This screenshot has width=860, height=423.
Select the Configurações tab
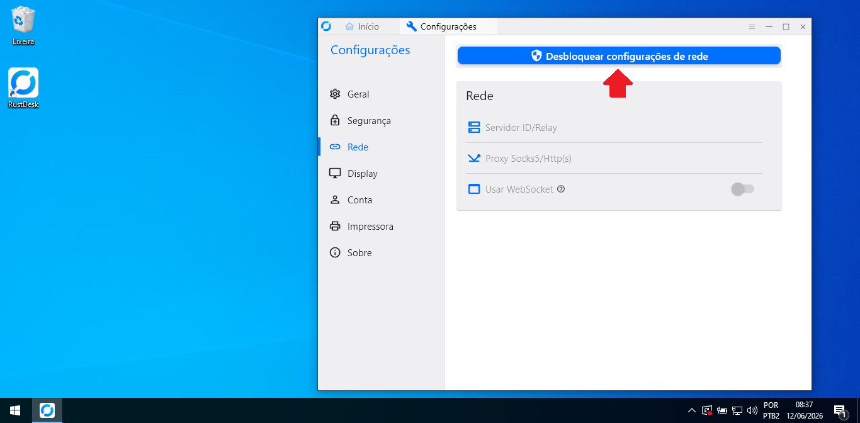[x=448, y=26]
